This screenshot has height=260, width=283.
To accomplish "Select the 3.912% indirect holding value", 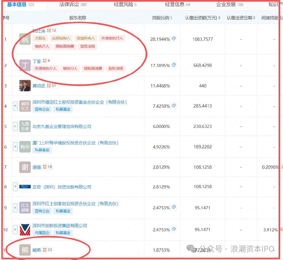I will (x=270, y=230).
